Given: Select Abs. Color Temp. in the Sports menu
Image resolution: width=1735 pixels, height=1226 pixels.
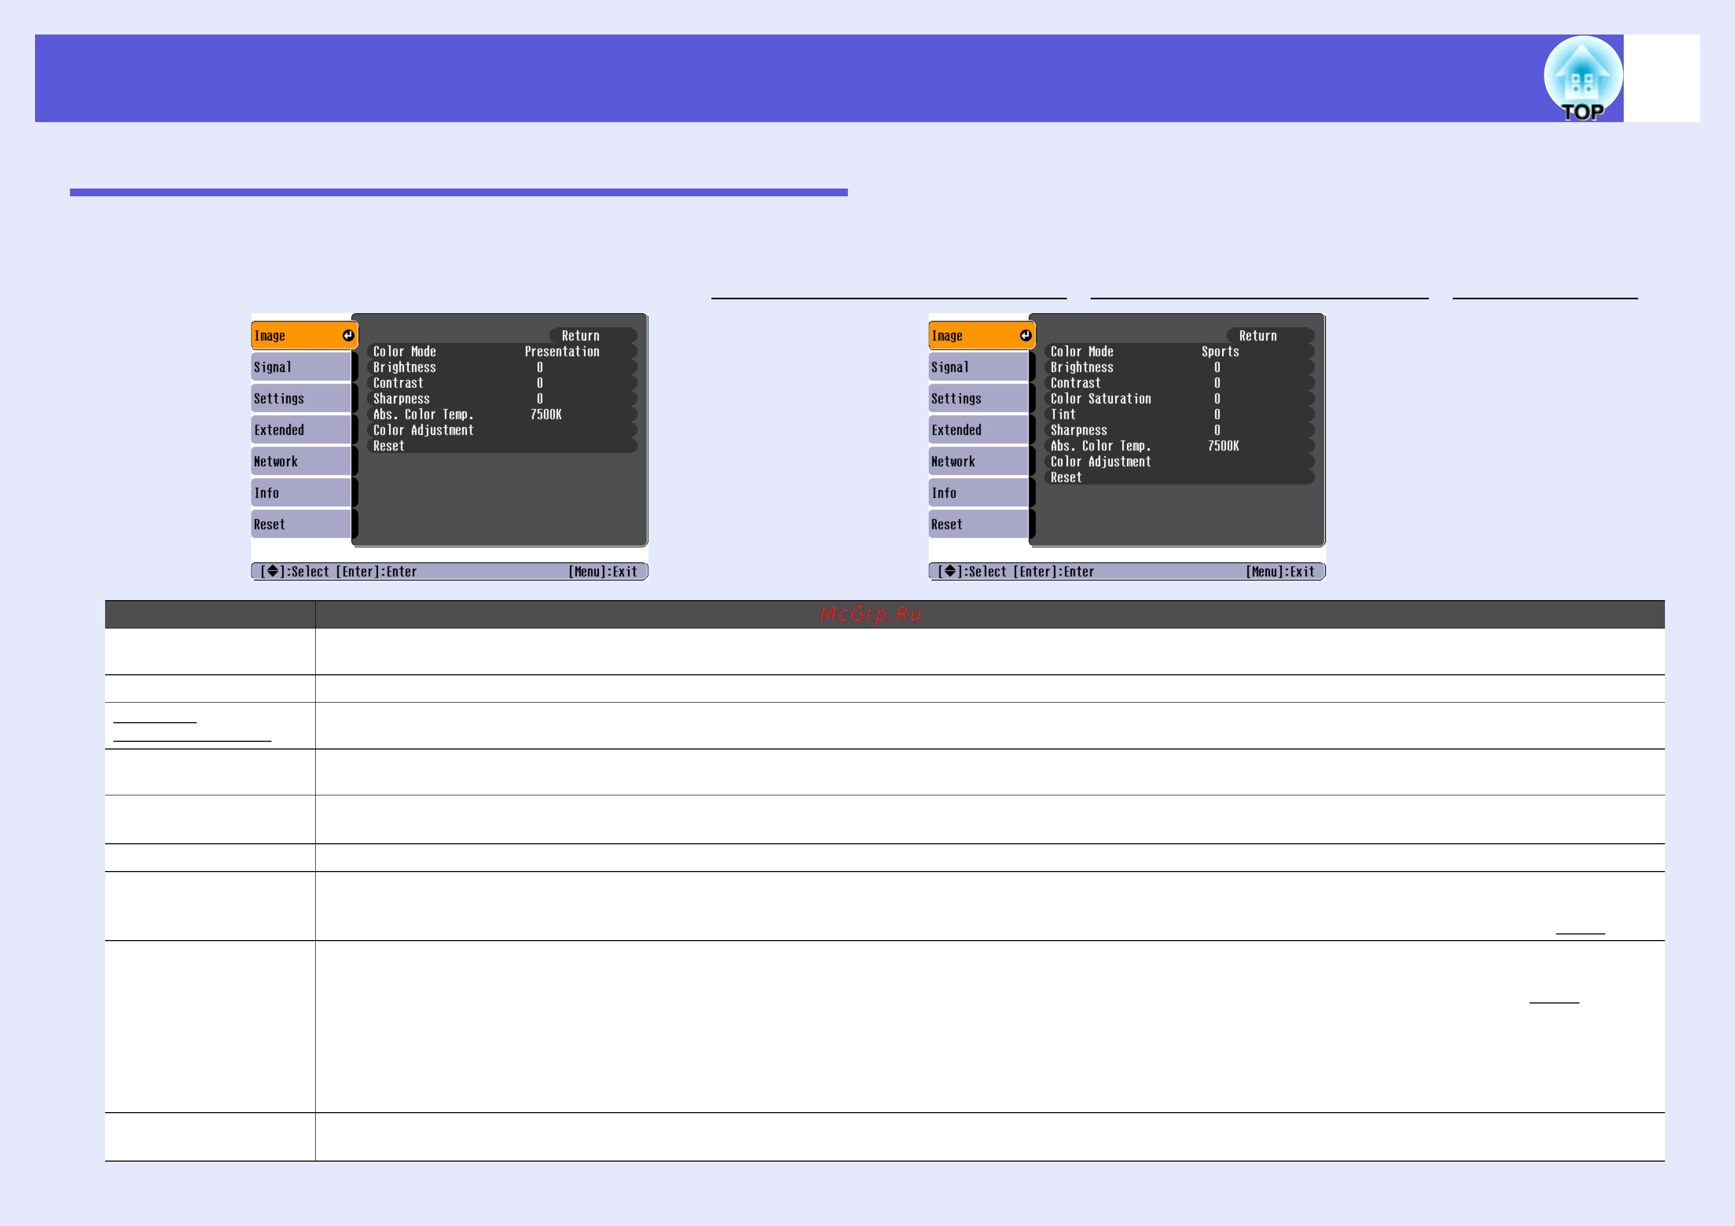Looking at the screenshot, I should pos(1179,446).
